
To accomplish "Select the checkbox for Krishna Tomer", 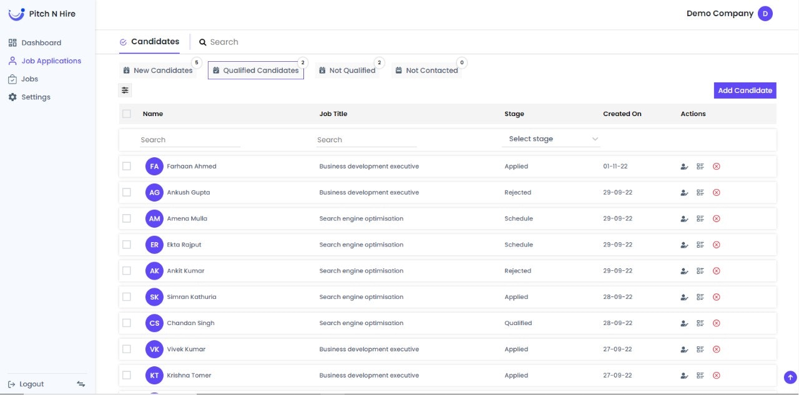I will pos(127,376).
